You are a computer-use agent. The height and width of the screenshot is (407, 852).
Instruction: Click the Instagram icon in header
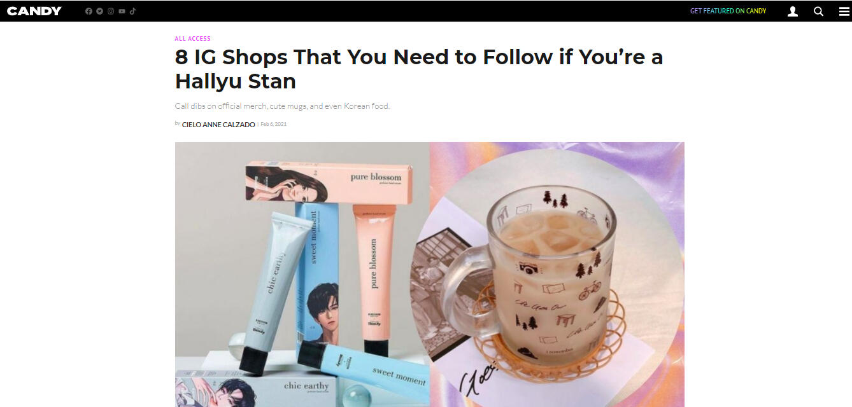point(111,11)
